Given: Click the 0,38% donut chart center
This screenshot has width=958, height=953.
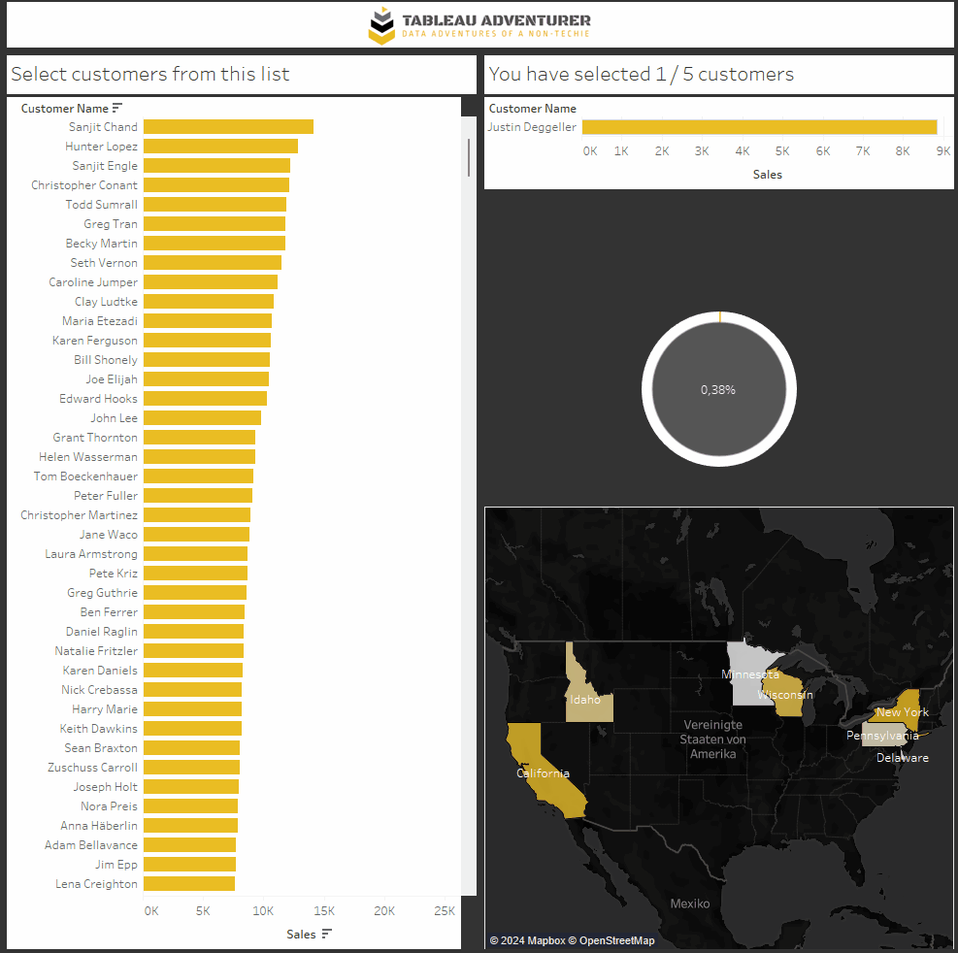Looking at the screenshot, I should (718, 389).
